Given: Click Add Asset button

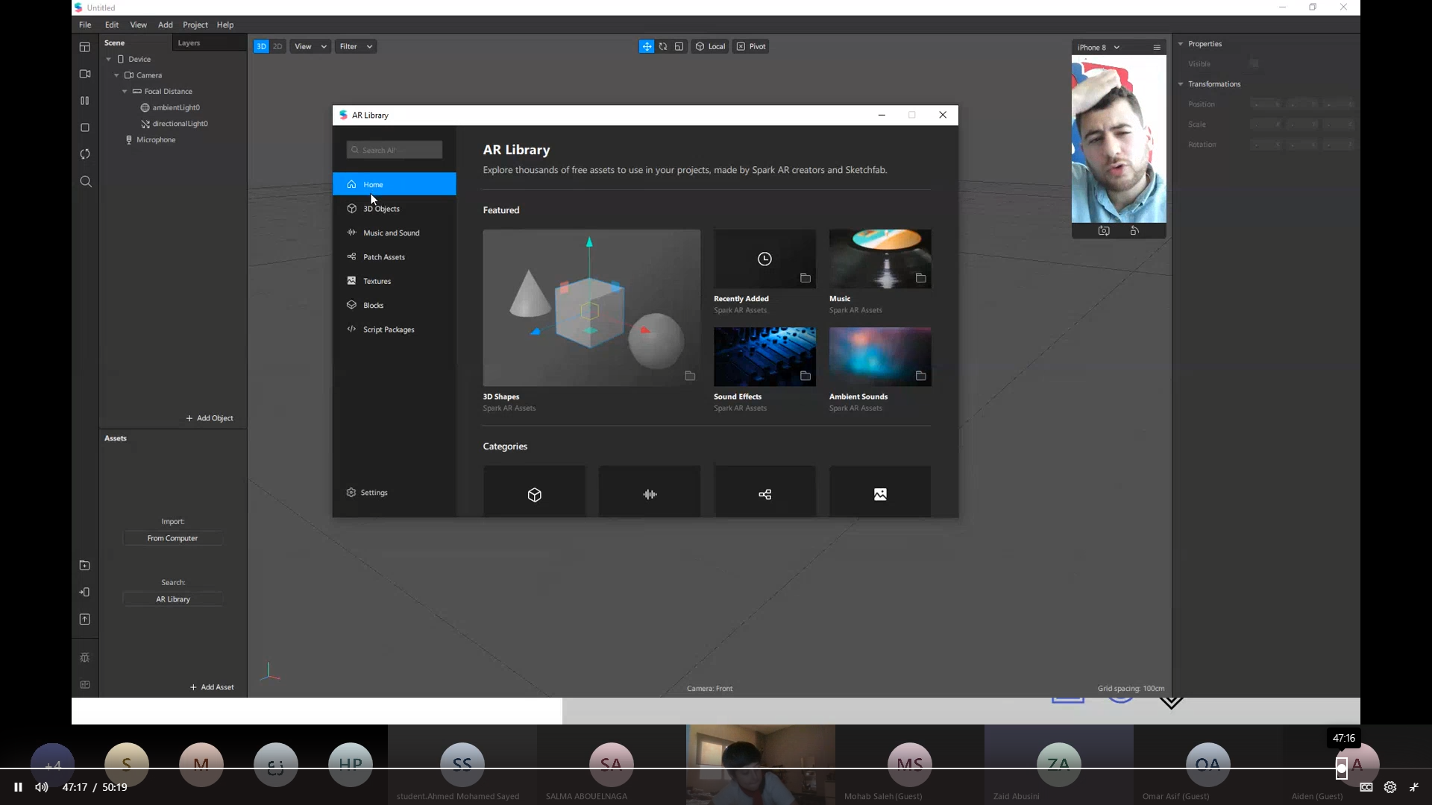Looking at the screenshot, I should (x=212, y=687).
